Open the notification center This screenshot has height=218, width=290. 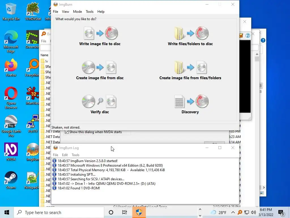click(281, 212)
